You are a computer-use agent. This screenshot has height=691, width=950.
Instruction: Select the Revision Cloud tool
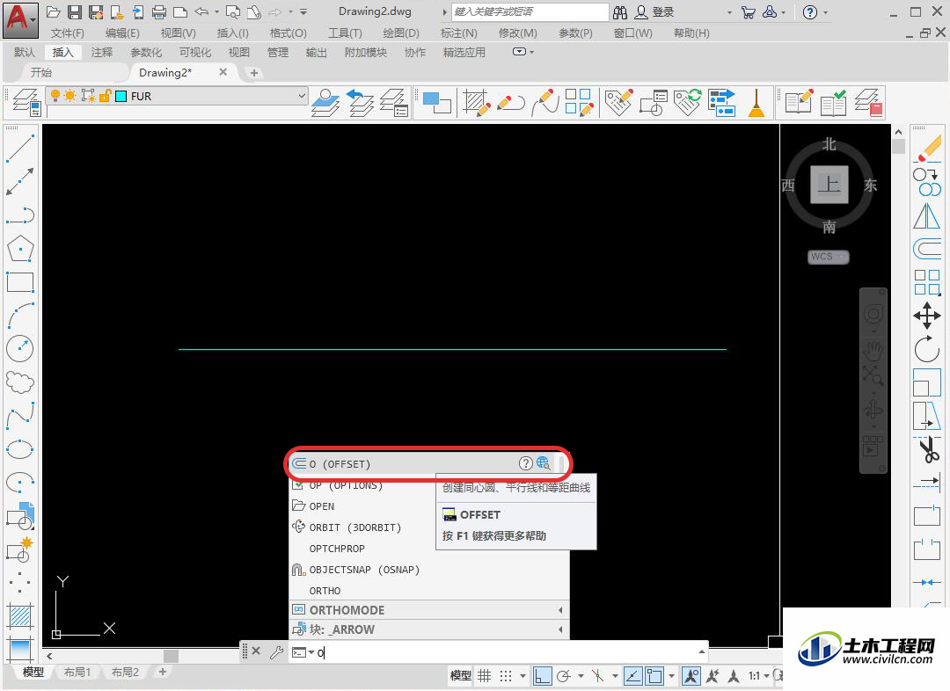coord(20,382)
